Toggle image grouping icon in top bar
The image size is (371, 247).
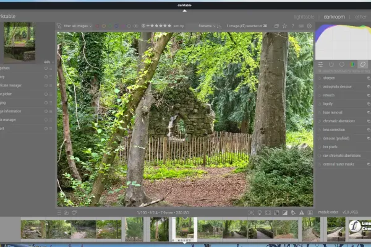276,26
